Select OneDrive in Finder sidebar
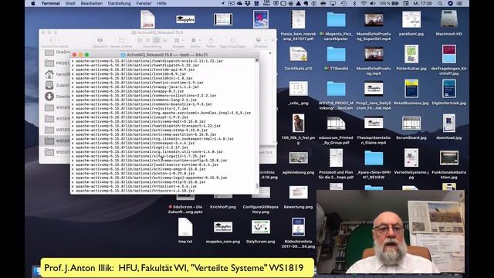494x278 pixels. [x=57, y=52]
